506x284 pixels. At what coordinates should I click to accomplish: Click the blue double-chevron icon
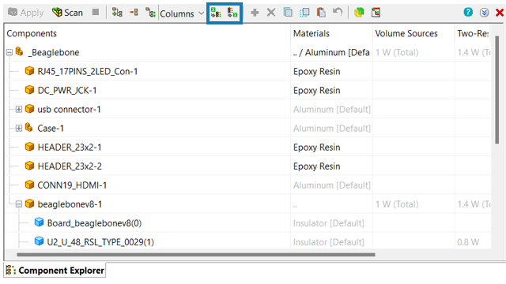pos(484,13)
